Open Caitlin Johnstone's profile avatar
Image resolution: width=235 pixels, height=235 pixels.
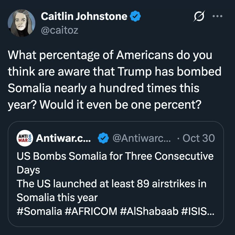point(22,23)
